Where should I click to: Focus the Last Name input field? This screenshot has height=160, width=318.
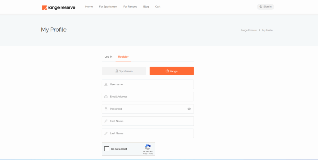point(148,133)
